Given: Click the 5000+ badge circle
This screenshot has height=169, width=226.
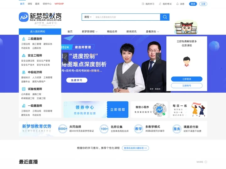Looking at the screenshot, I should [x=63, y=129].
